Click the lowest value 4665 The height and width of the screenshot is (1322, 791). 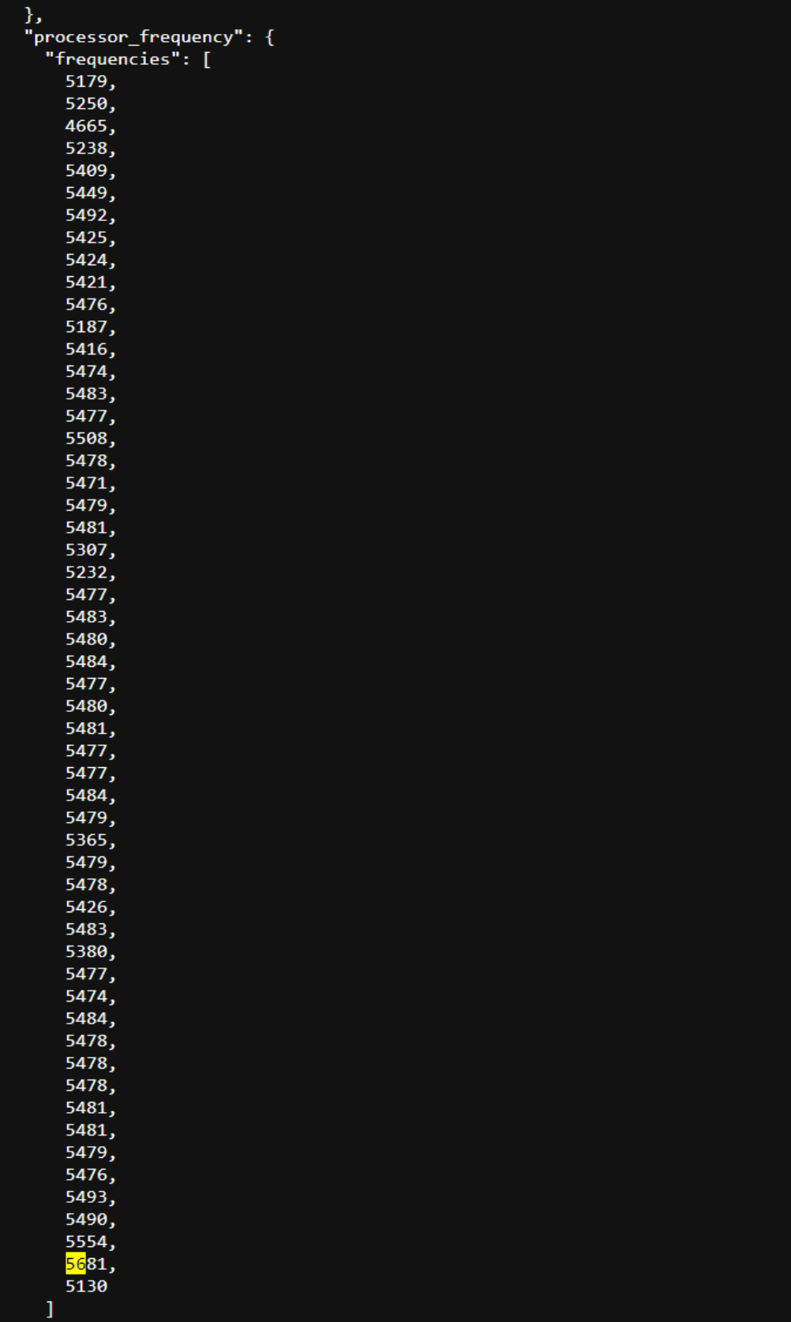(86, 125)
